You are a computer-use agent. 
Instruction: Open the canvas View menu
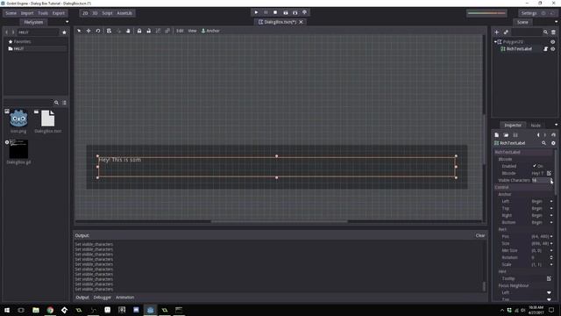(192, 31)
